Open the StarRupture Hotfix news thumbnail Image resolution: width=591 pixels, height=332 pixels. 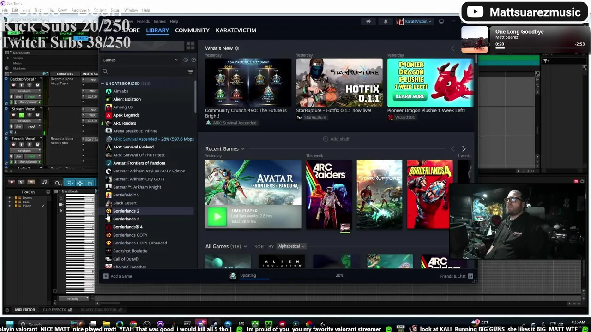click(x=339, y=83)
